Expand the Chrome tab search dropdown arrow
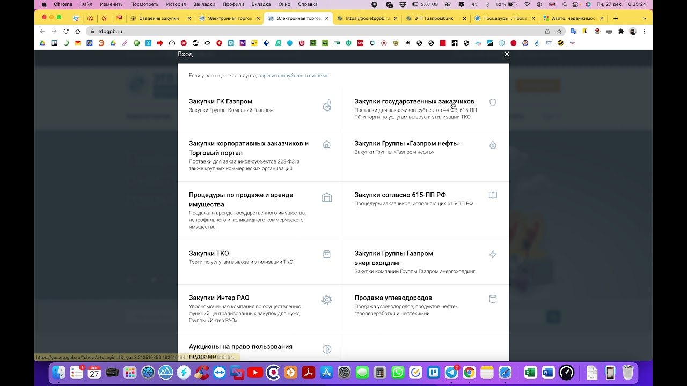The height and width of the screenshot is (386, 687). pyautogui.click(x=644, y=18)
